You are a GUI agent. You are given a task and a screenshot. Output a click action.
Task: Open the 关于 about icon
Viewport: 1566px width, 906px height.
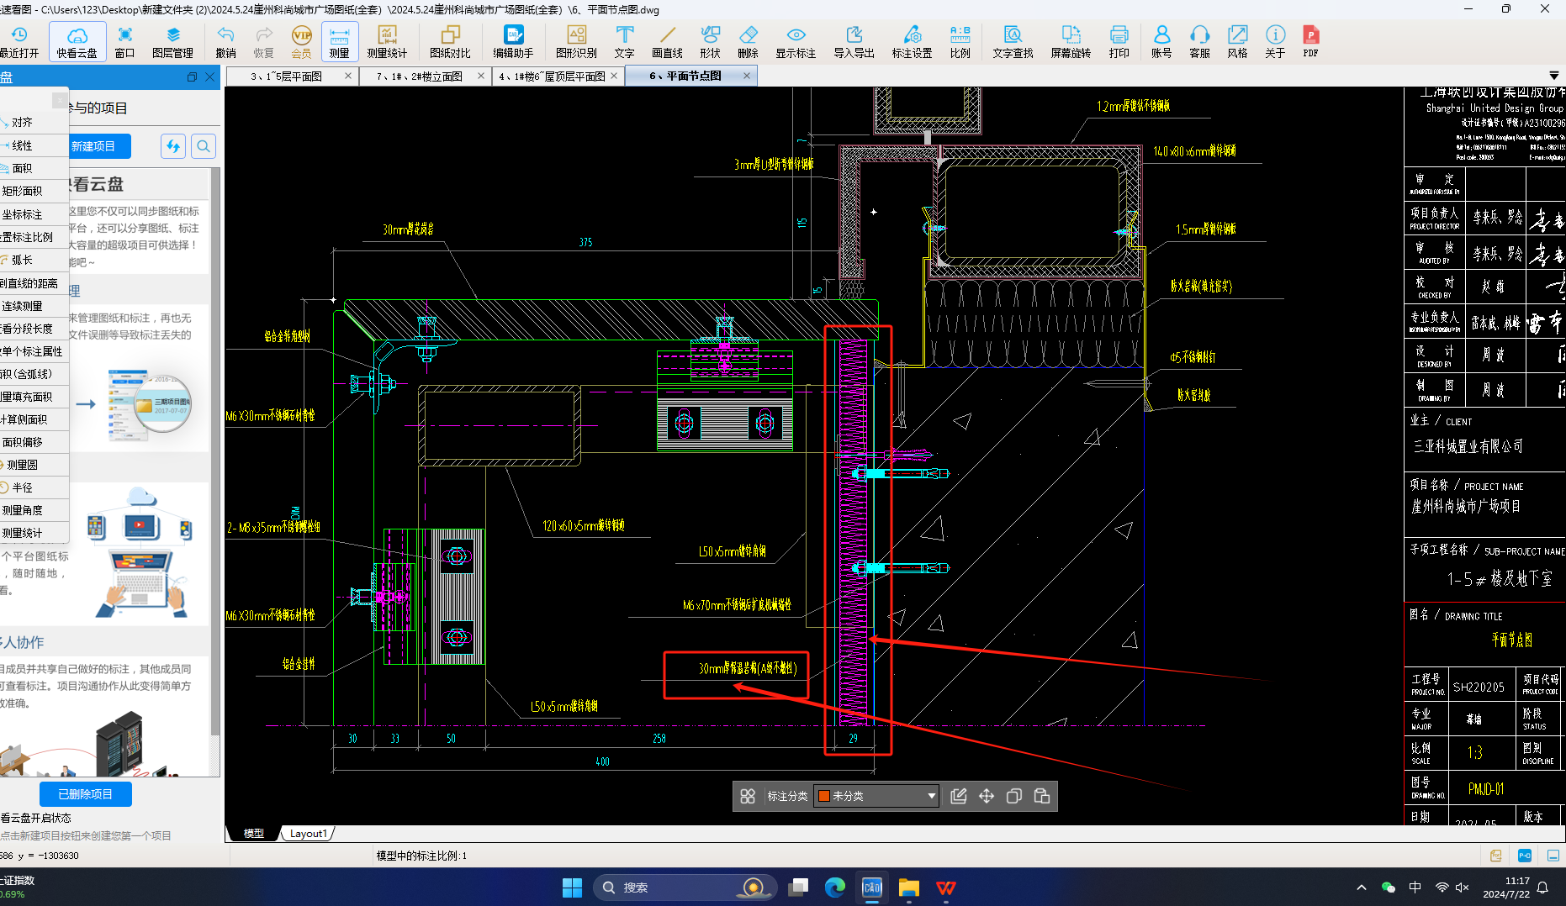[x=1275, y=42]
